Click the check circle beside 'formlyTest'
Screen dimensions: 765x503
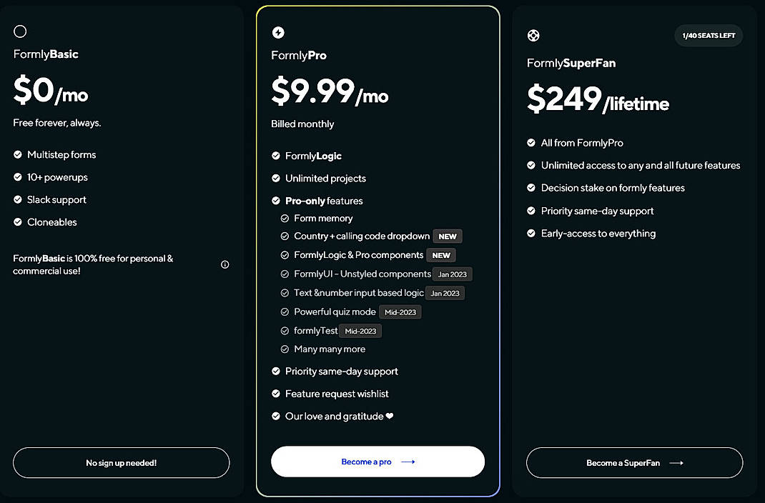[285, 330]
